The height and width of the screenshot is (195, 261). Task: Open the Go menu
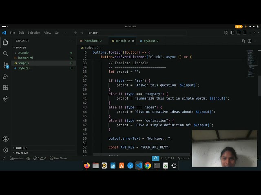click(57, 32)
